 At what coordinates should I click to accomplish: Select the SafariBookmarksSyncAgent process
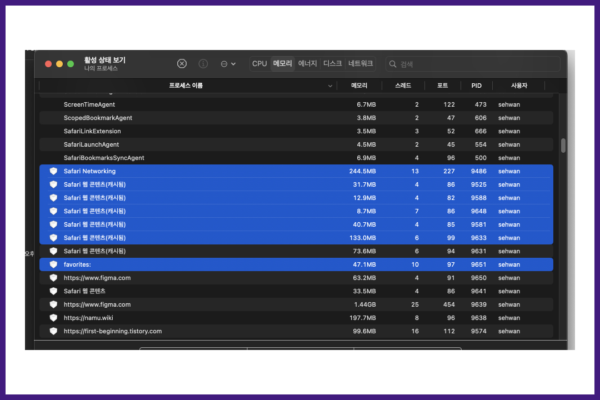(x=296, y=158)
